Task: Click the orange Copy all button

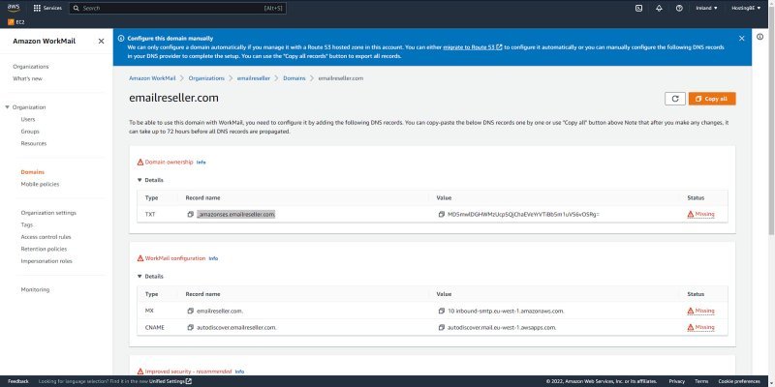Action: coord(712,99)
